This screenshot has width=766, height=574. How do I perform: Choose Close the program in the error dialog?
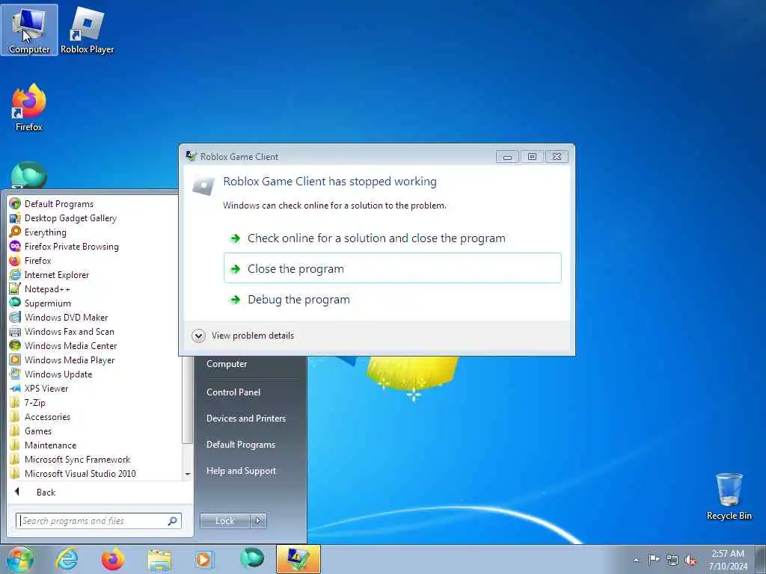(392, 268)
